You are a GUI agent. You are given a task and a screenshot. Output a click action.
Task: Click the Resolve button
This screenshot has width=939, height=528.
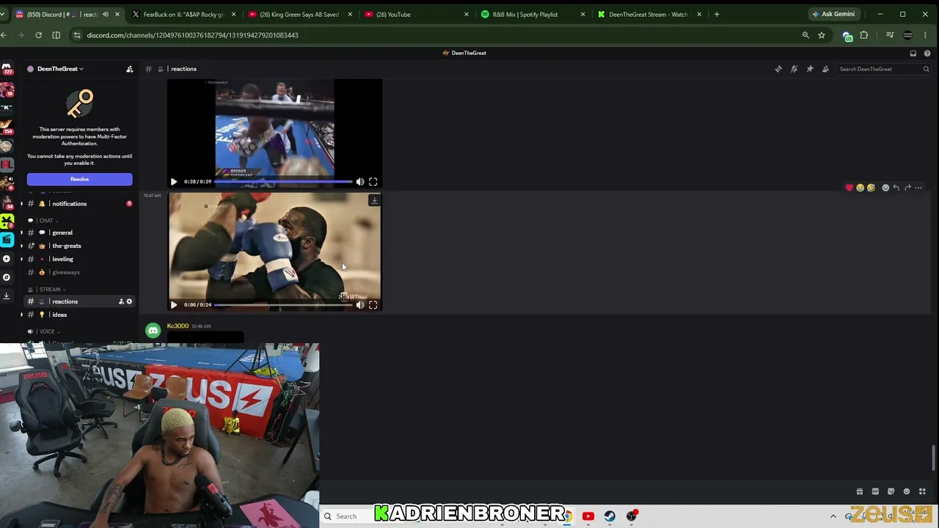79,179
